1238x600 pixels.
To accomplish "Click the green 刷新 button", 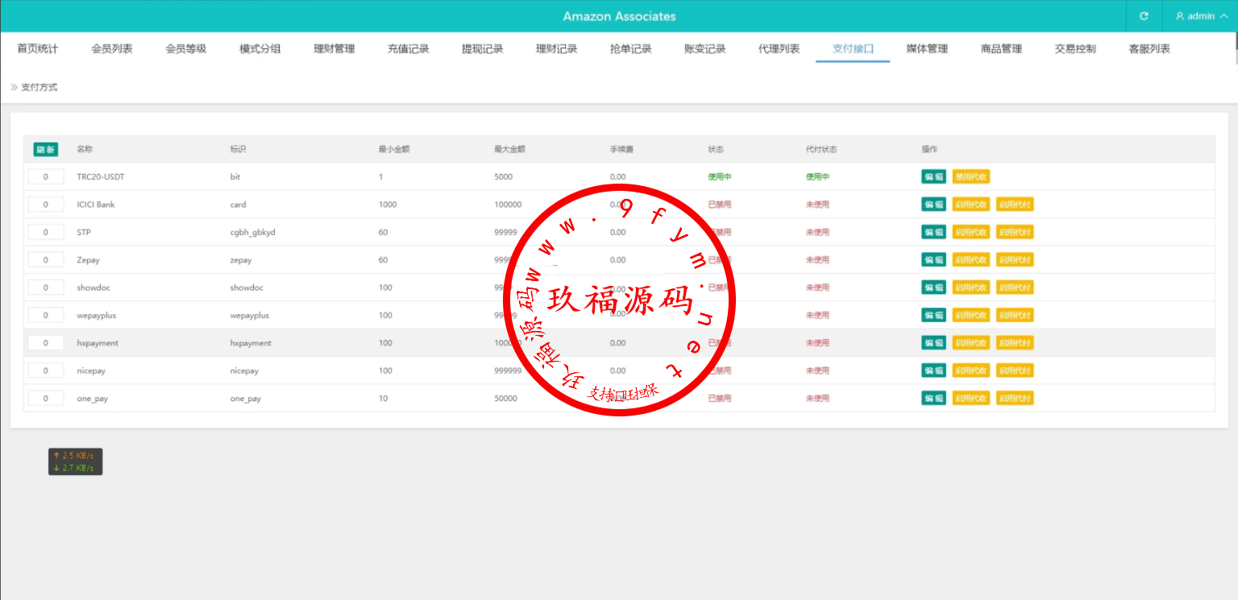I will tap(46, 150).
